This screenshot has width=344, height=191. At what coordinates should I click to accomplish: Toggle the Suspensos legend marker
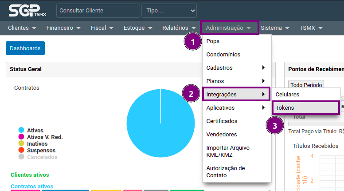[21, 150]
